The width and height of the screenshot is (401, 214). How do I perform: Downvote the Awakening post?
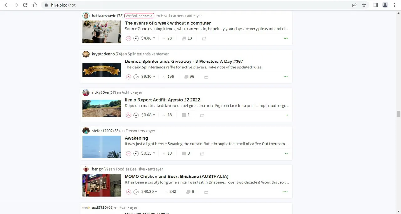pos(136,154)
